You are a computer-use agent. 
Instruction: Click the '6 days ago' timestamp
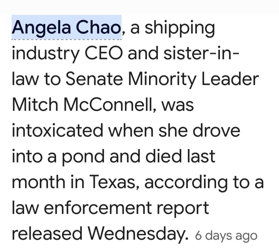226,236
